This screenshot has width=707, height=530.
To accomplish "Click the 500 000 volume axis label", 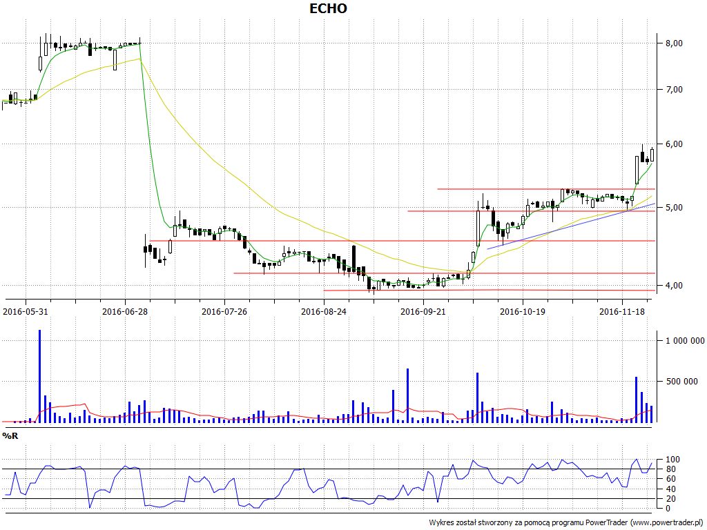I will (681, 381).
